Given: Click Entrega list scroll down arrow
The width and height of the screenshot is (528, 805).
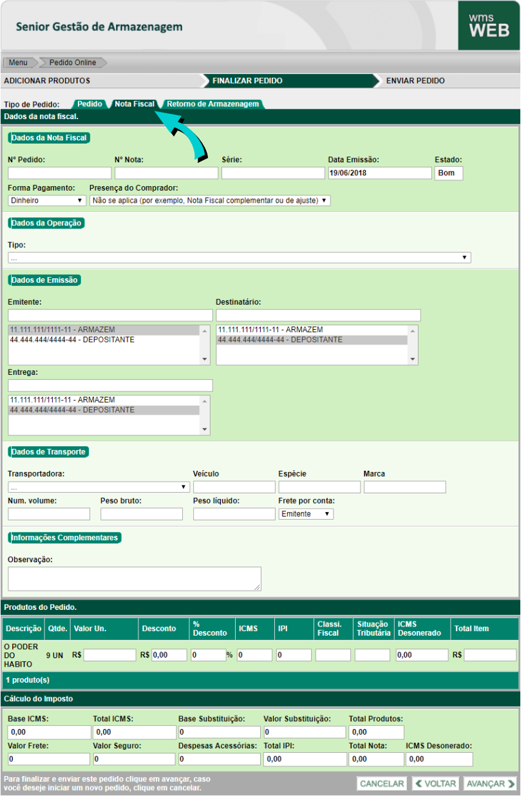Looking at the screenshot, I should tap(205, 430).
